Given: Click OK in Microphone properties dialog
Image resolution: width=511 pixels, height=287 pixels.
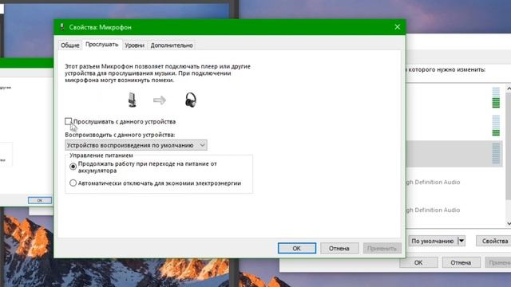Looking at the screenshot, I should [296, 248].
